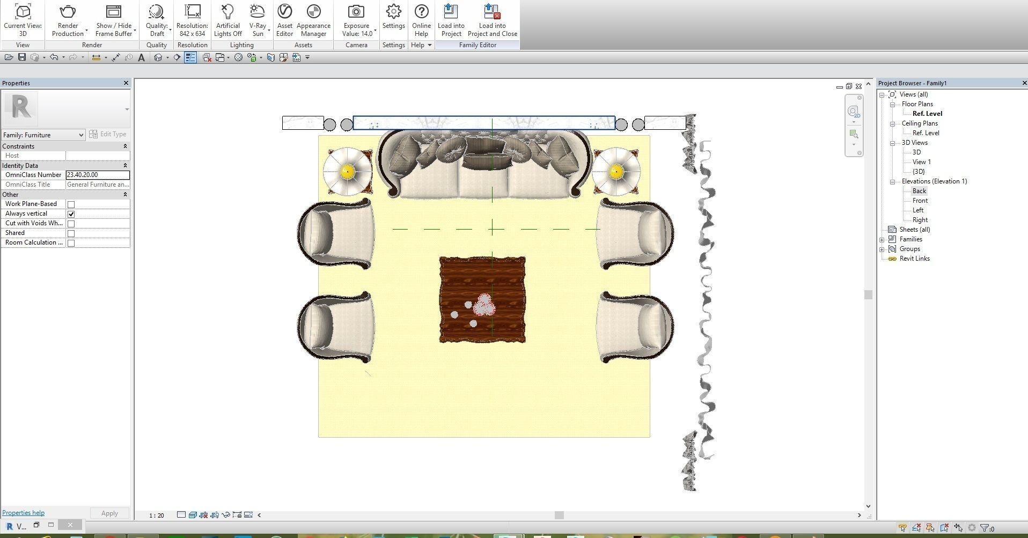
Task: Open Default 3D View house icon
Action: (158, 57)
